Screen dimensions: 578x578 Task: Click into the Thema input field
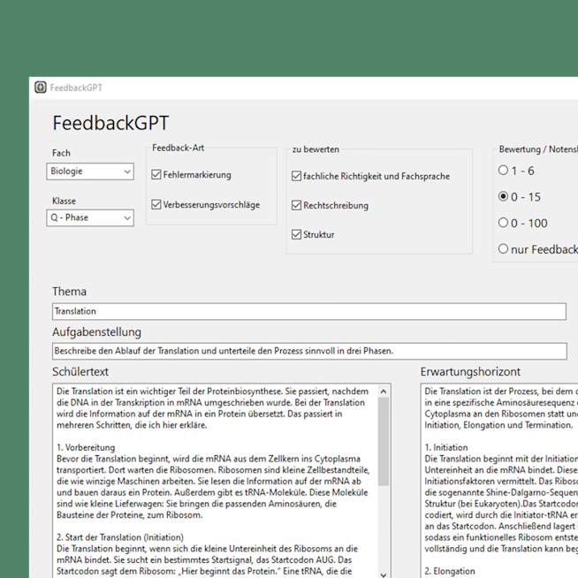pyautogui.click(x=309, y=311)
